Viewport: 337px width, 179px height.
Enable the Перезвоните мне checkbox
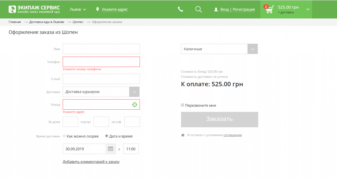[182, 105]
